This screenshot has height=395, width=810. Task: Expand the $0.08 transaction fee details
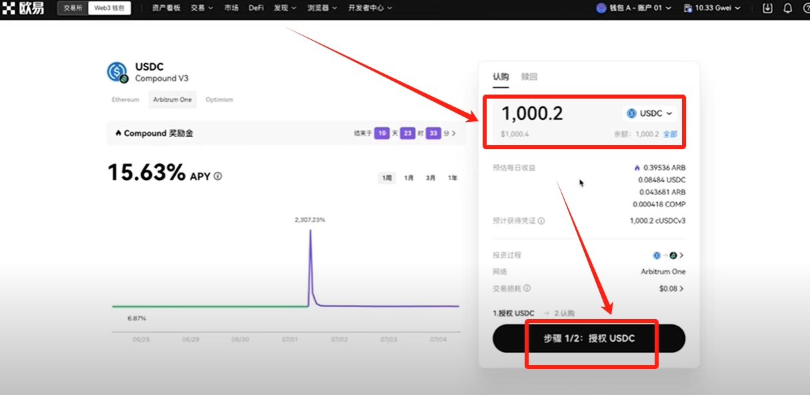coord(672,288)
